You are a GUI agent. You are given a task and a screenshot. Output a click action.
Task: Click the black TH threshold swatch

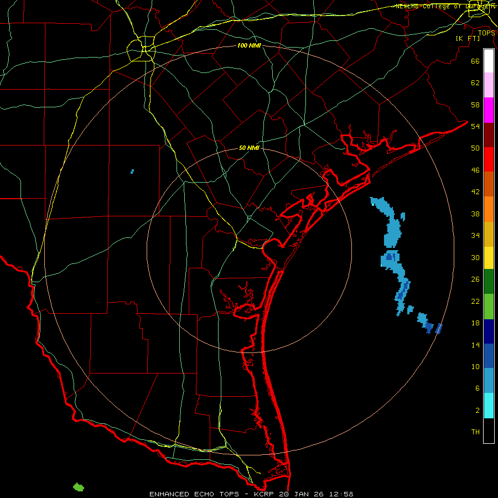point(489,430)
